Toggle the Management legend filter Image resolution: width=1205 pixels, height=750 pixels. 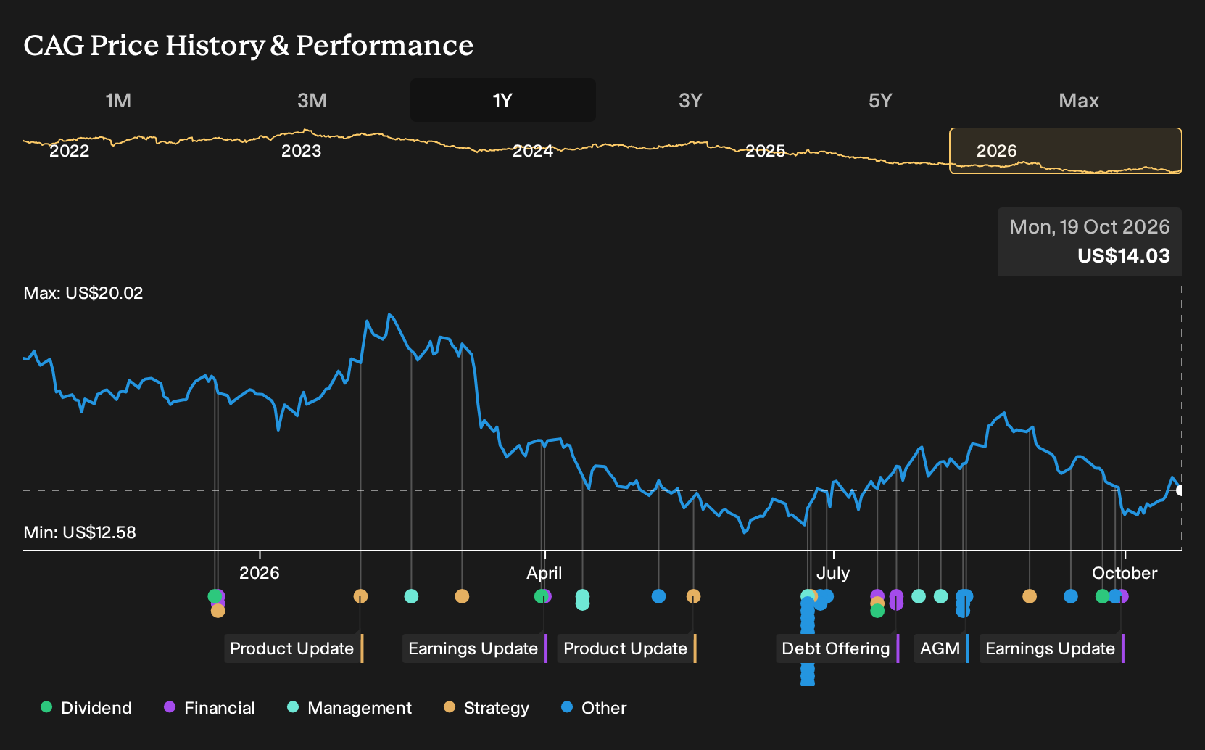pos(349,707)
